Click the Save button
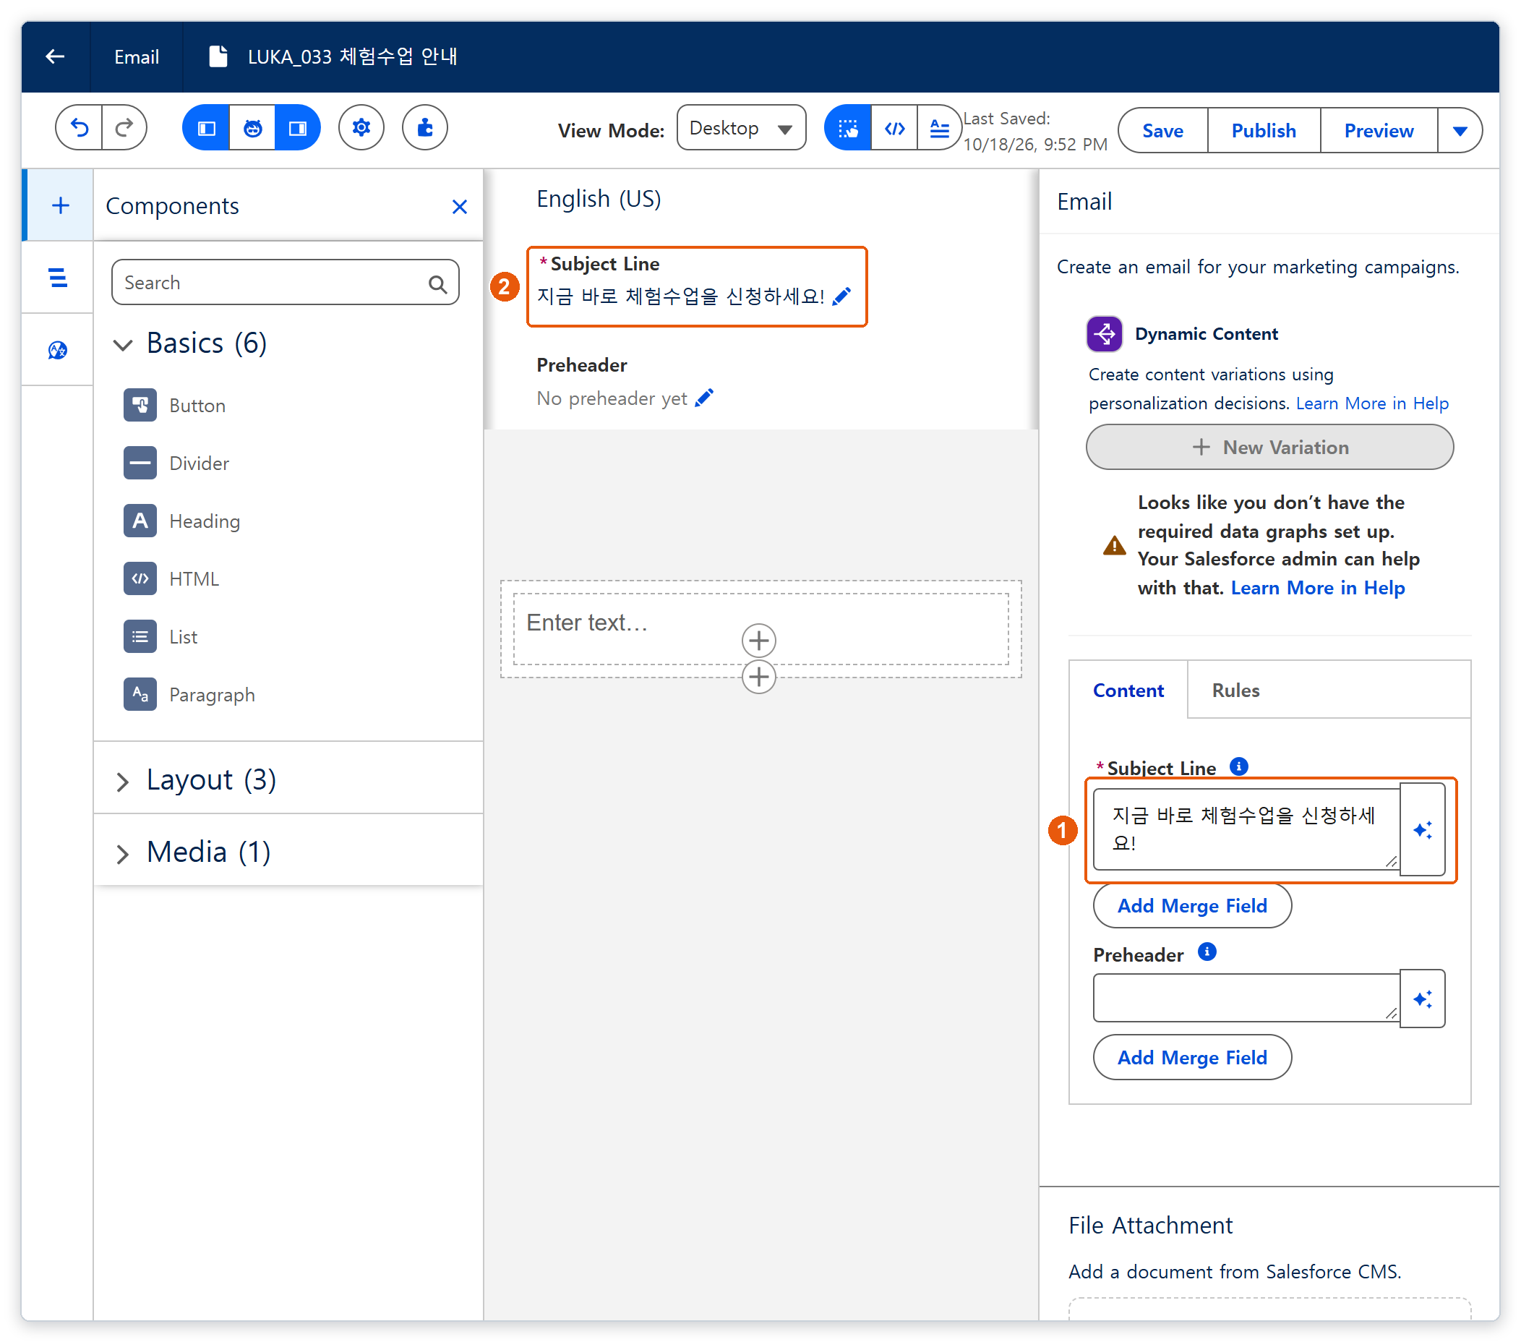The width and height of the screenshot is (1521, 1342). 1162,130
